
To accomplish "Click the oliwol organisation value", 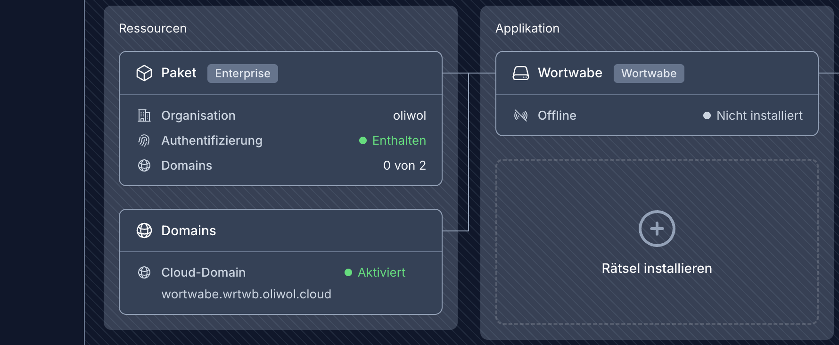I will [409, 115].
